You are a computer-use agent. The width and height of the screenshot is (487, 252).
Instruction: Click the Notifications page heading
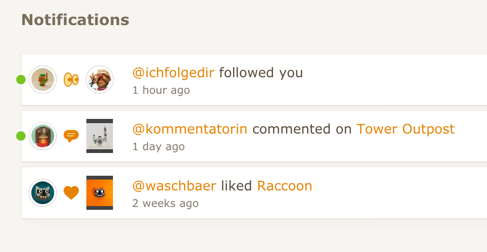pyautogui.click(x=75, y=20)
